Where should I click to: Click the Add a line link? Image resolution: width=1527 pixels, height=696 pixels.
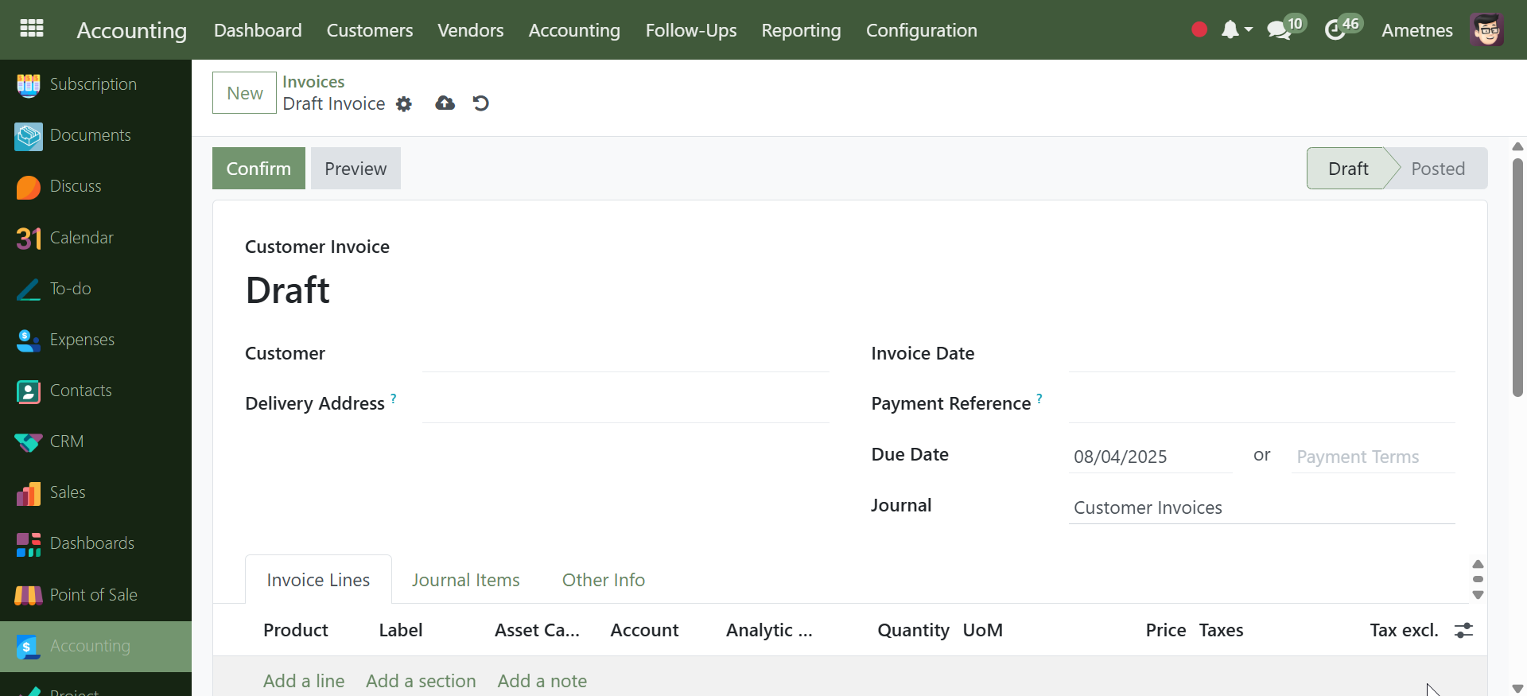tap(304, 681)
